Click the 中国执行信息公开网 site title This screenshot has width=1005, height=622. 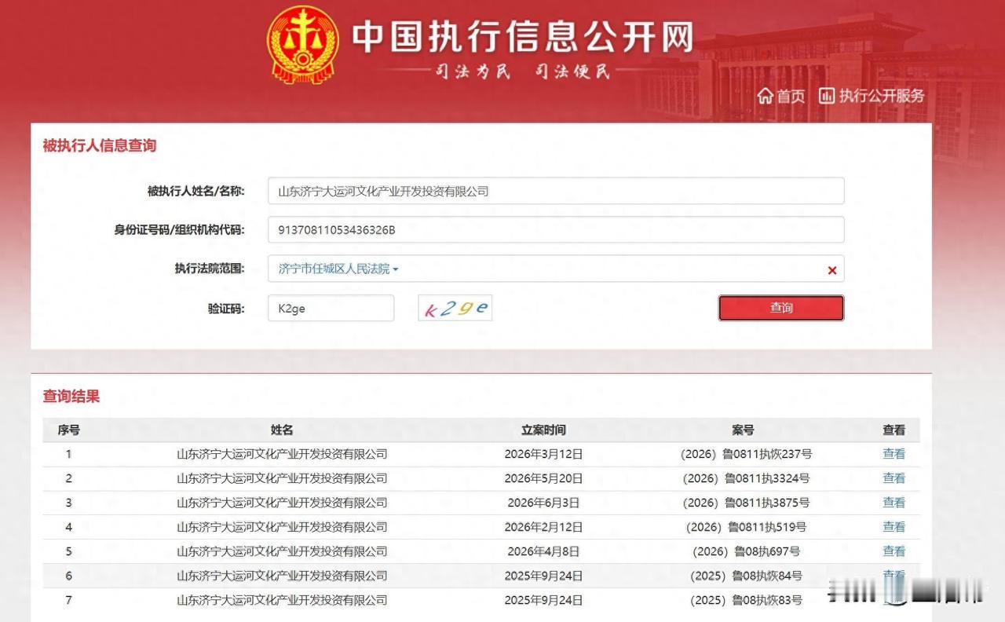523,35
